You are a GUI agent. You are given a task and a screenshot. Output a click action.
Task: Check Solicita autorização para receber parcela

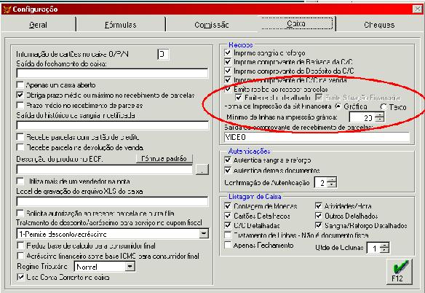click(x=20, y=213)
